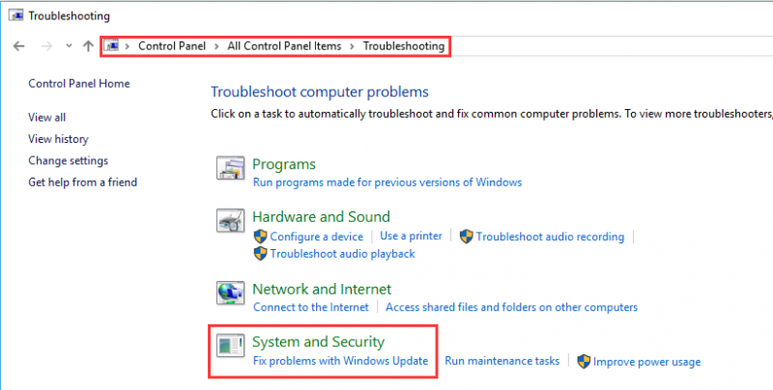Expand the chevron after Control Panel
Screen dimensions: 773x390
point(216,46)
